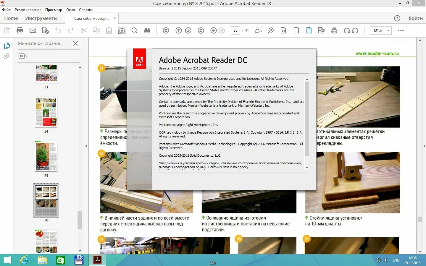Open the Find magnifier tool
This screenshot has height=266, width=426.
click(x=134, y=30)
